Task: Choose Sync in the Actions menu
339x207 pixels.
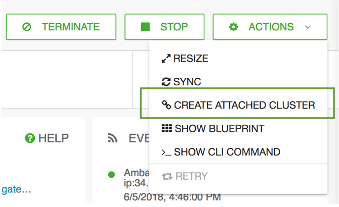Action: [x=238, y=82]
